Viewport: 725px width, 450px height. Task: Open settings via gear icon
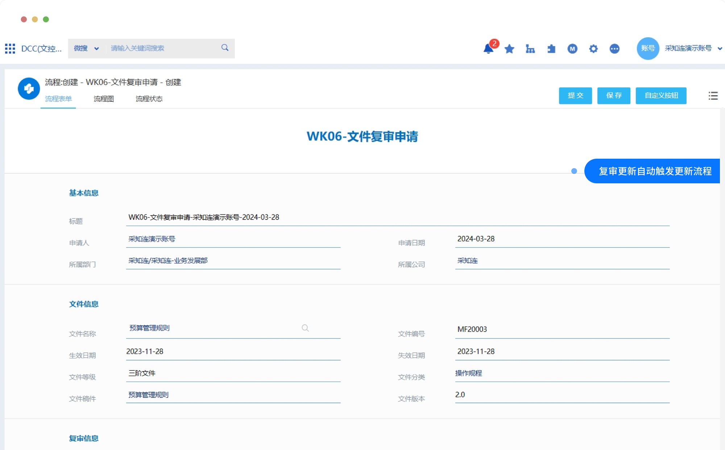click(x=593, y=49)
